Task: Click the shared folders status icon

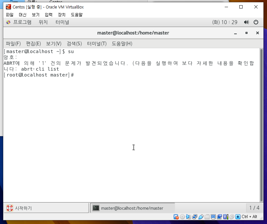Action: coord(207,217)
